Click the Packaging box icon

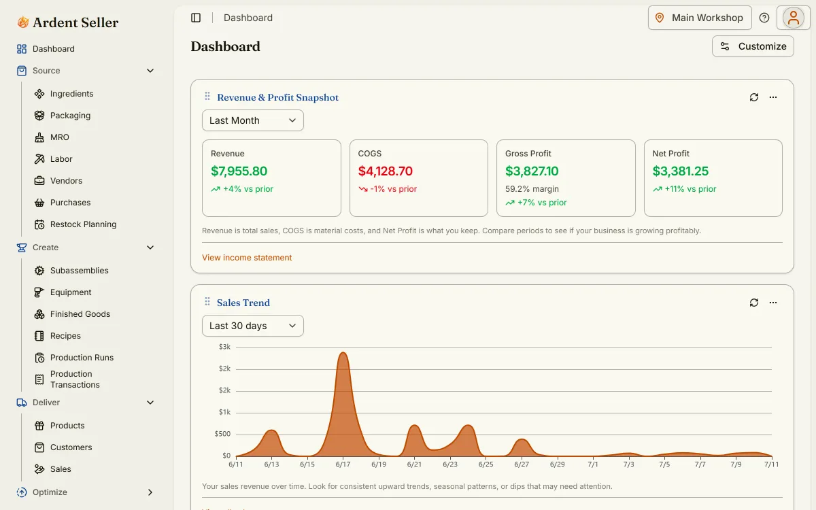click(x=39, y=116)
